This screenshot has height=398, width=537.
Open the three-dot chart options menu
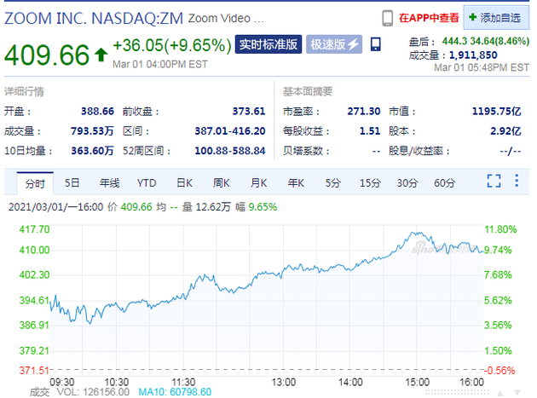click(x=517, y=181)
